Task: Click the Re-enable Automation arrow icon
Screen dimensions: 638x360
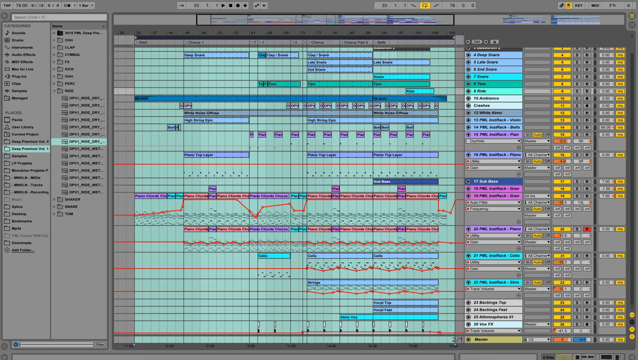Action: tap(264, 5)
